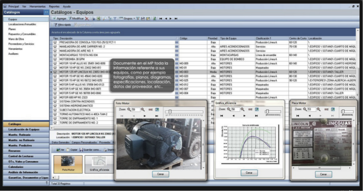The height and width of the screenshot is (191, 363).
Task: Go to first record in main toolbar
Action: (x=160, y=19)
